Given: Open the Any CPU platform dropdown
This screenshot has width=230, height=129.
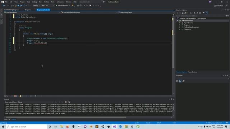Looking at the screenshot, I should pos(48,6).
